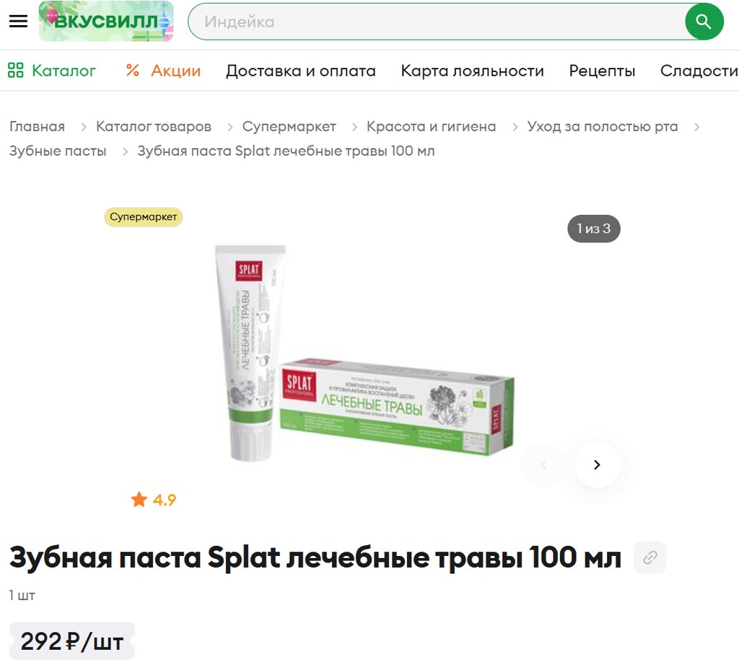Show next product photo with right arrow
The width and height of the screenshot is (739, 662).
coord(597,464)
